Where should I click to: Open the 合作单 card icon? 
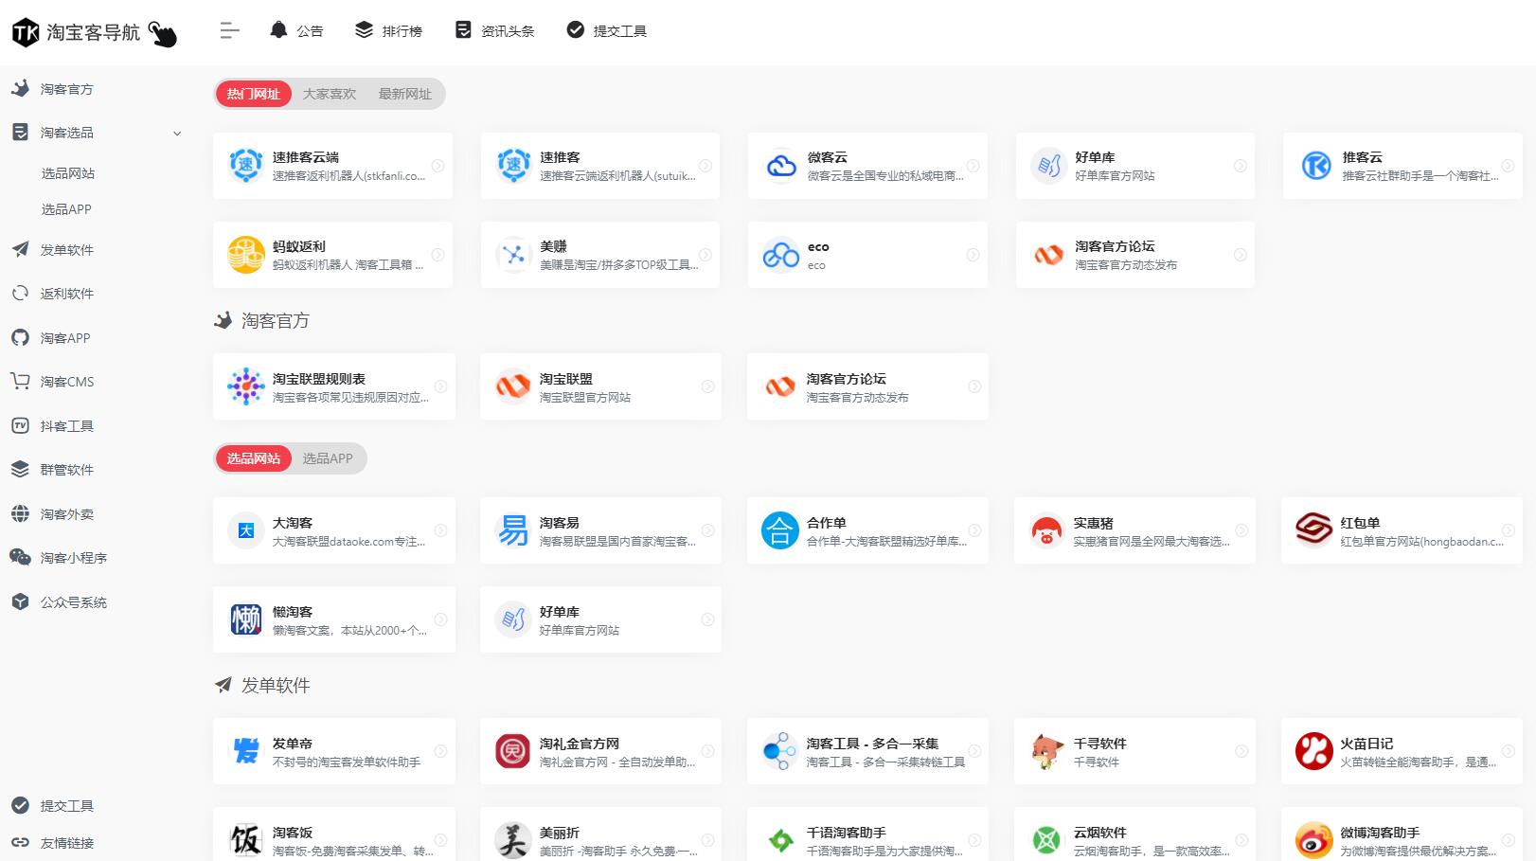780,530
